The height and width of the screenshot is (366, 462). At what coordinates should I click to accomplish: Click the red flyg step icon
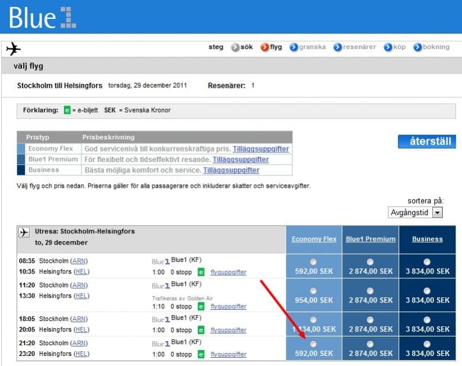click(265, 47)
